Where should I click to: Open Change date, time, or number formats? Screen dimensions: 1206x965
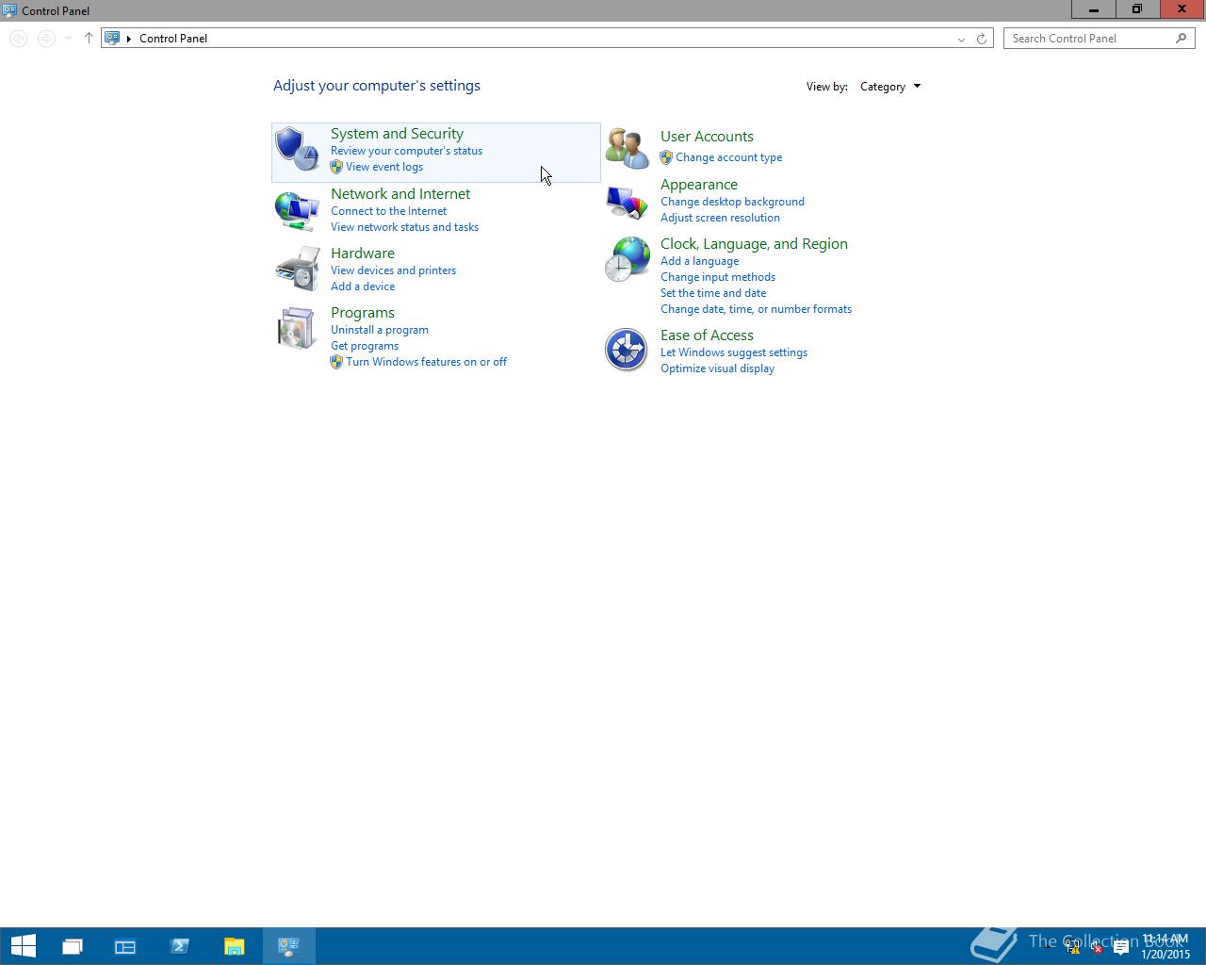pyautogui.click(x=756, y=309)
